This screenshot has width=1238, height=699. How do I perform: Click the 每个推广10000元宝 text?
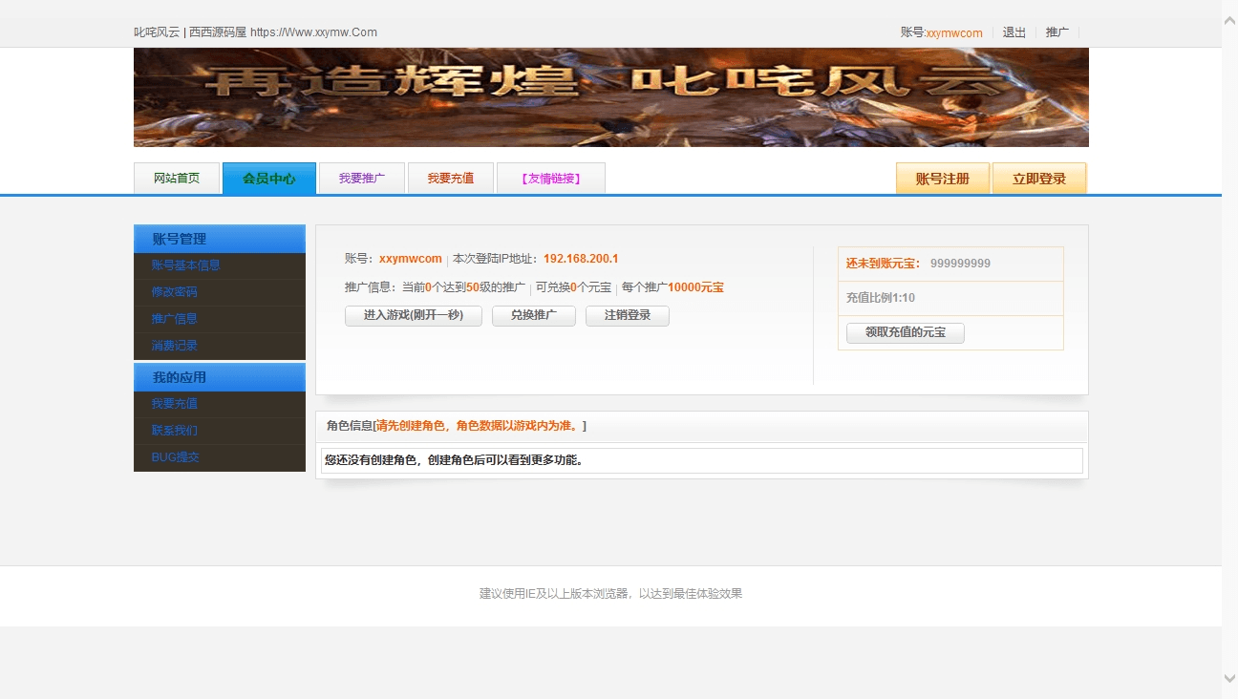pos(672,287)
